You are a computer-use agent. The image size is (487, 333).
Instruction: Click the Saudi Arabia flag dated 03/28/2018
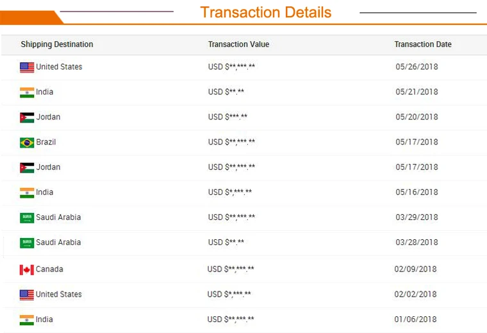(27, 243)
